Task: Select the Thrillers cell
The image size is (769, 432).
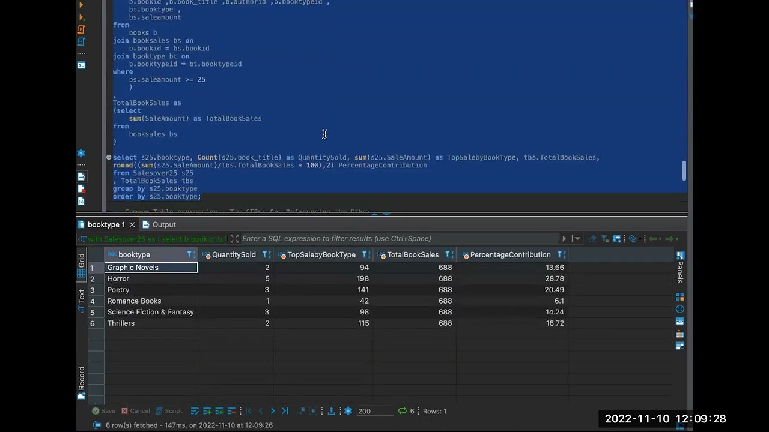Action: pos(151,323)
